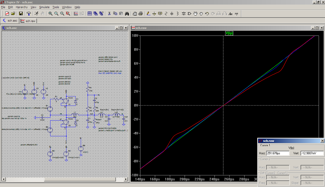This screenshot has width=325, height=187.
Task: Place a Ground symbol from toolbar
Action: (154, 14)
